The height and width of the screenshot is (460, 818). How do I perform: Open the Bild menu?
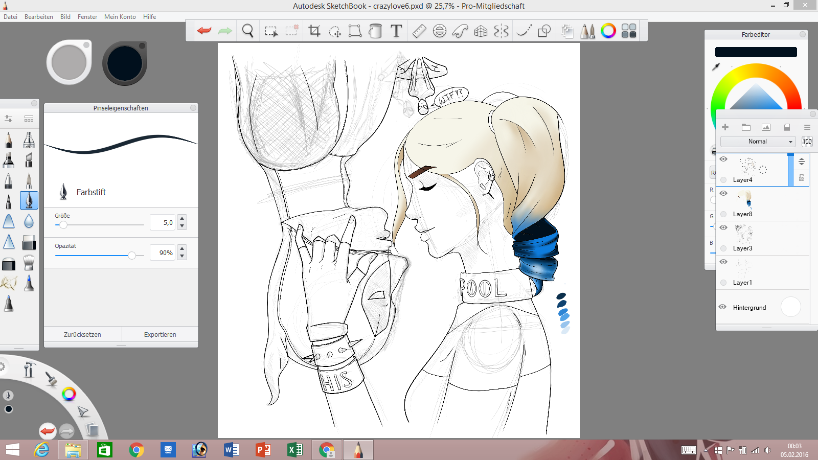point(65,17)
